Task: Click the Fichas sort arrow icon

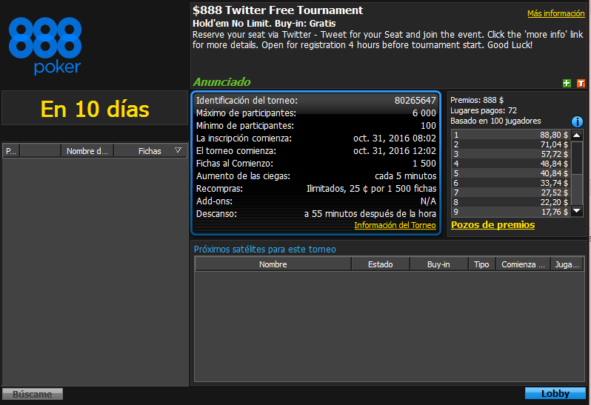Action: [178, 150]
